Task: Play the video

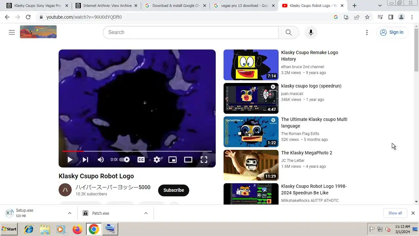Action: coord(70,160)
